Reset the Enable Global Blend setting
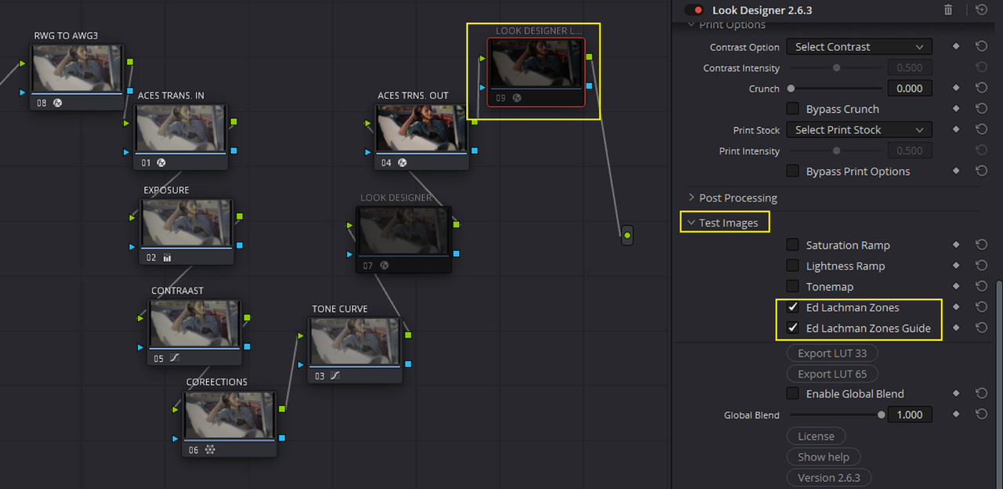 (x=981, y=393)
